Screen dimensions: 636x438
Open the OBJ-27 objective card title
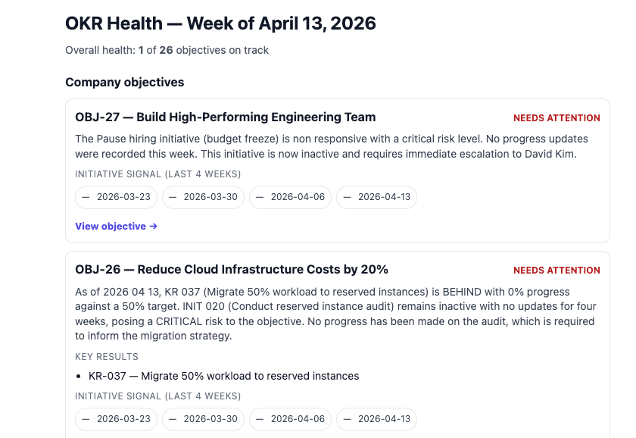225,117
